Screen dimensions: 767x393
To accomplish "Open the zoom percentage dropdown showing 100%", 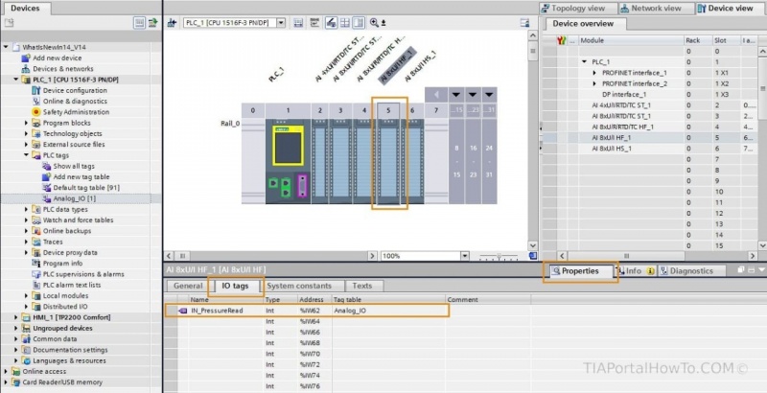I will click(464, 256).
